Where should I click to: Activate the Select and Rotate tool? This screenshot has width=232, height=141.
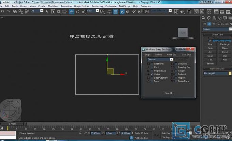pos(77,12)
